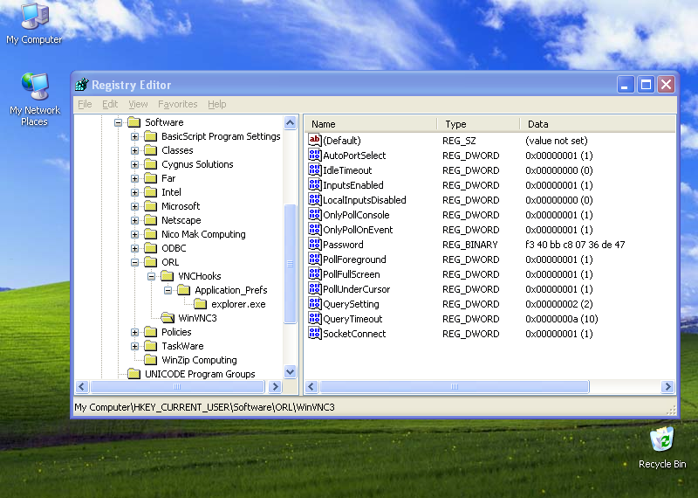Click the AutoPortSelect DWORD value icon
The image size is (698, 498).
coord(315,156)
